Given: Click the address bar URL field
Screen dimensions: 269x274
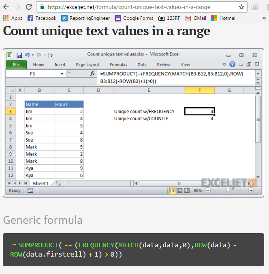Looking at the screenshot, I should coord(129,7).
